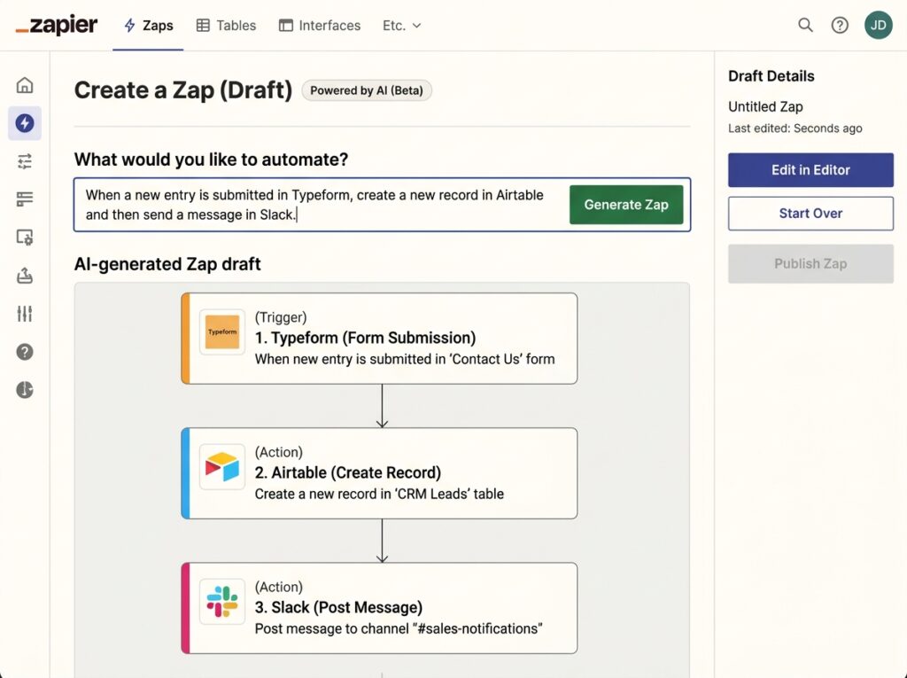Click the Powered by AI (Beta) badge
The width and height of the screenshot is (907, 678).
pos(367,90)
